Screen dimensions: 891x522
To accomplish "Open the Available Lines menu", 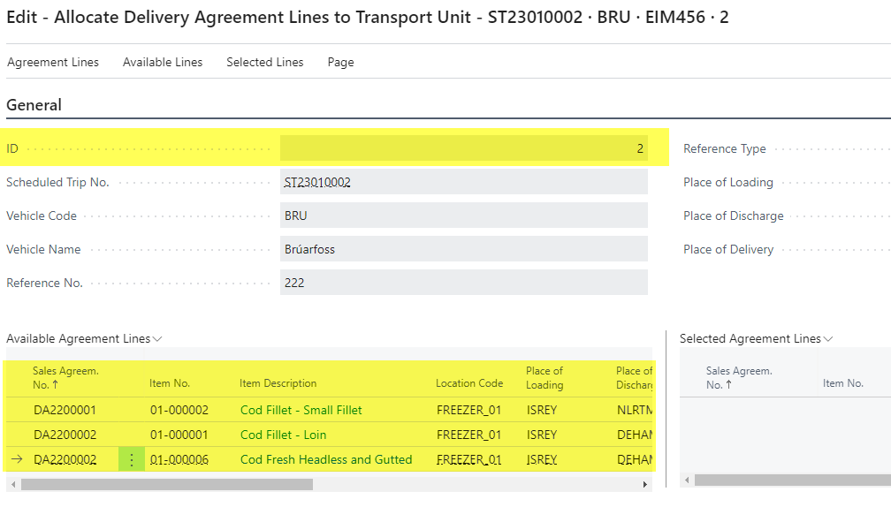I will [x=163, y=62].
